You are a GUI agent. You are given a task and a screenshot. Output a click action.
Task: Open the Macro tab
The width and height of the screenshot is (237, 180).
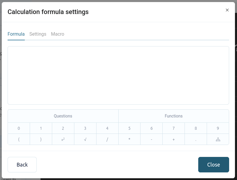point(57,34)
